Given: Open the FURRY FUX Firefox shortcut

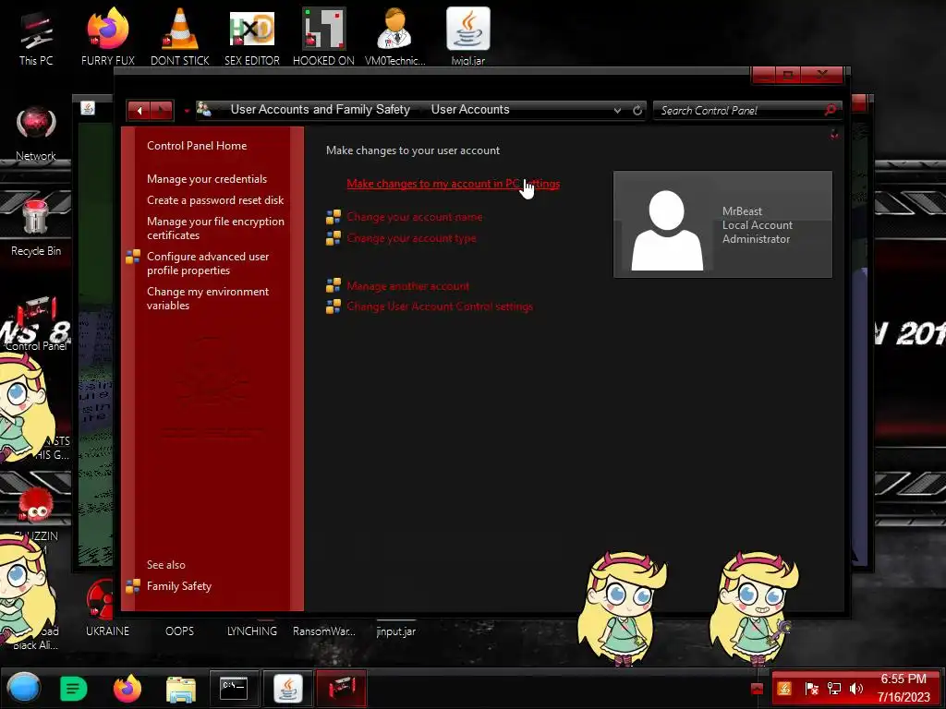Looking at the screenshot, I should click(108, 38).
